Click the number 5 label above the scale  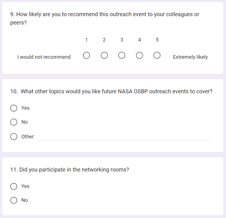point(157,40)
